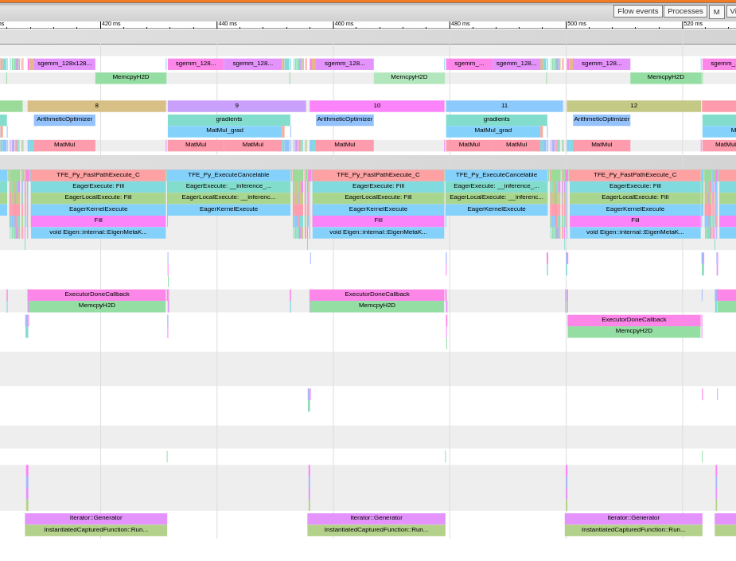Select MatMul_grad slice under step 9
736x561 pixels.
tap(225, 131)
